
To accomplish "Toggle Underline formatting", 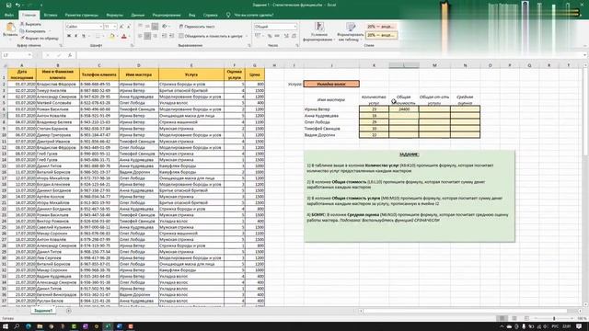I will (84, 36).
